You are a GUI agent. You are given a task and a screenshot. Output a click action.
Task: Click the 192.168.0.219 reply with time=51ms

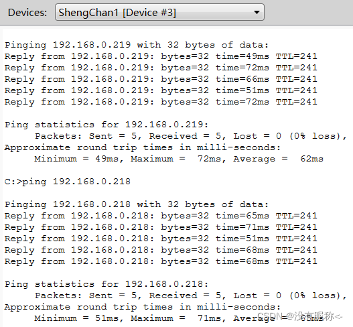(x=161, y=90)
